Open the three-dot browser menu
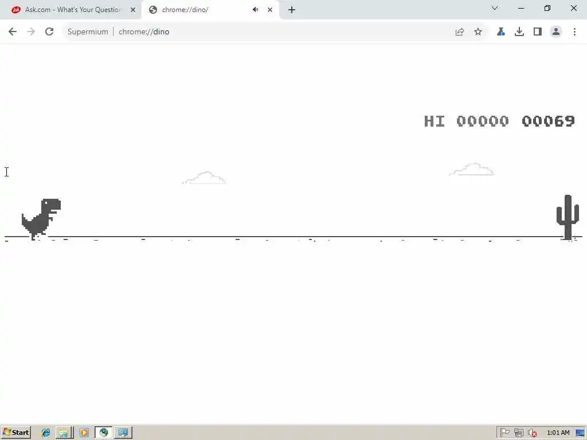Viewport: 587px width, 440px height. 574,32
